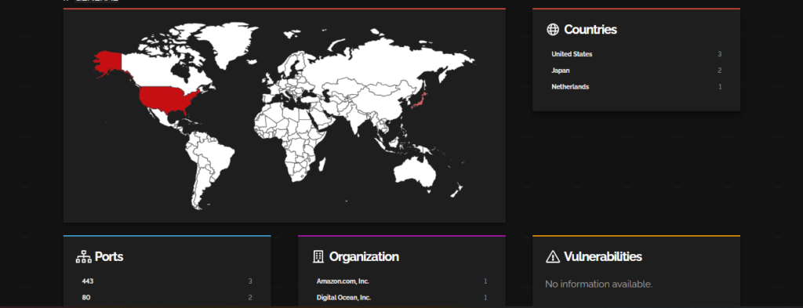Select Amazon.com, Inc. in the Organization list
The image size is (803, 308).
tap(343, 281)
